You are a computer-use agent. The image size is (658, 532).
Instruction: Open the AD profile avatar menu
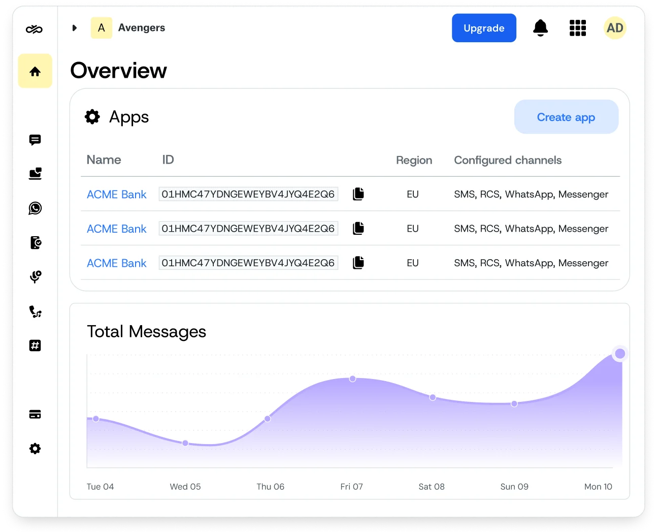coord(615,28)
